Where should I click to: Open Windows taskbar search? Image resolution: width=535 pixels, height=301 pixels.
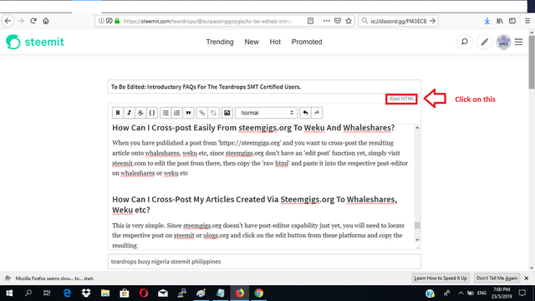point(28,293)
